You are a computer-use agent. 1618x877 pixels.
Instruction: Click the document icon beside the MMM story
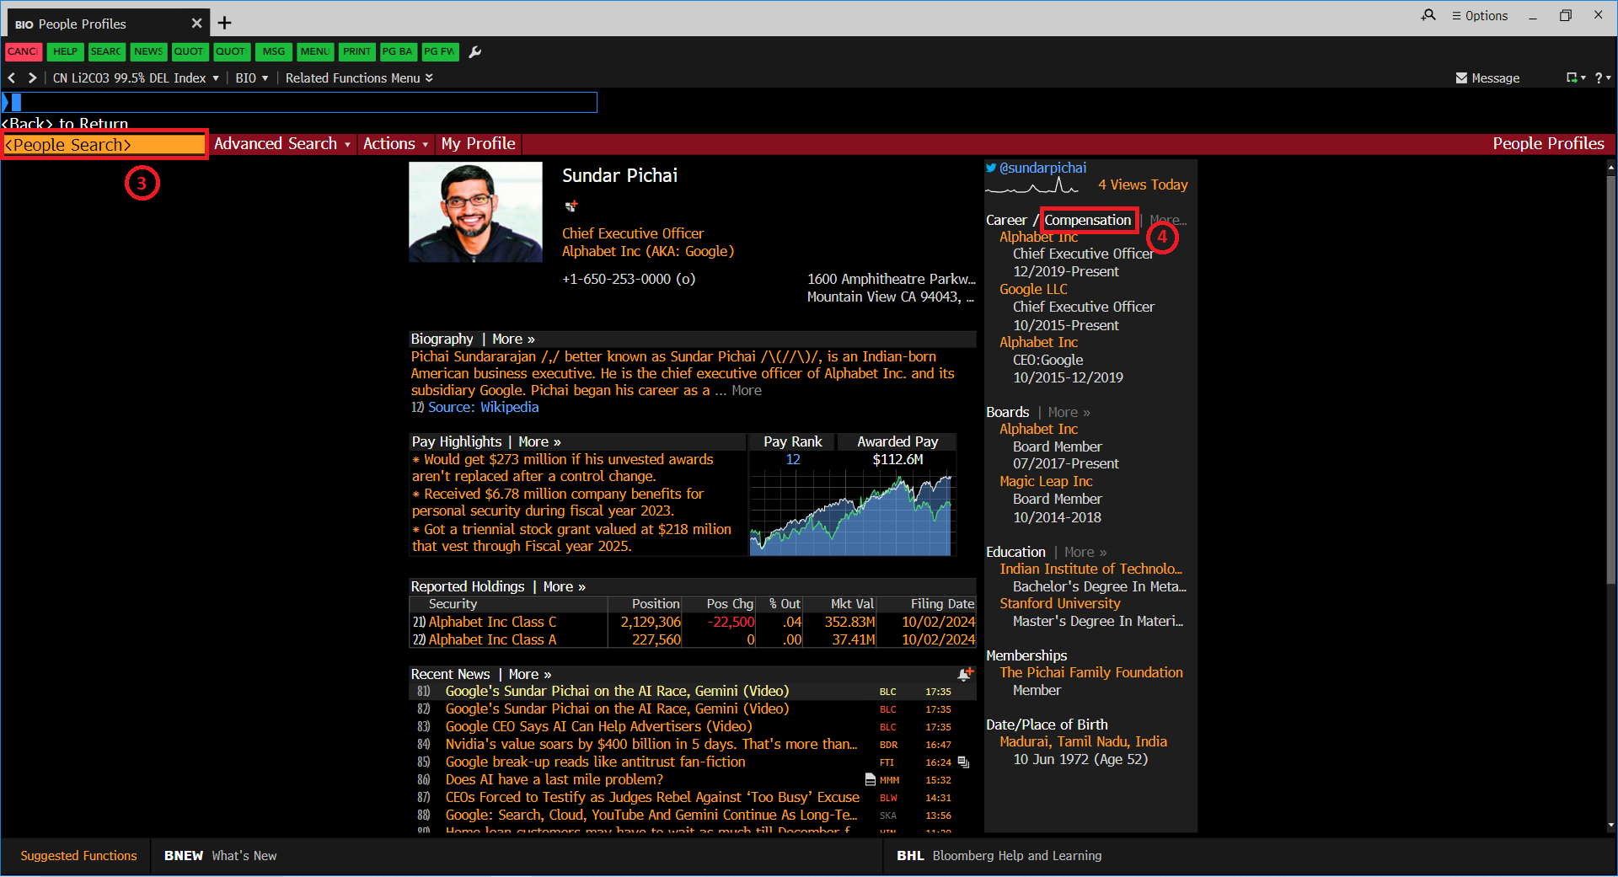click(871, 779)
